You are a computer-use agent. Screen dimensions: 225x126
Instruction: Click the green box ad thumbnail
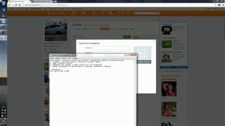coord(167,44)
